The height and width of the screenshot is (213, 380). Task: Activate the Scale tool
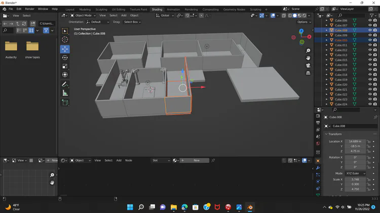click(x=65, y=66)
